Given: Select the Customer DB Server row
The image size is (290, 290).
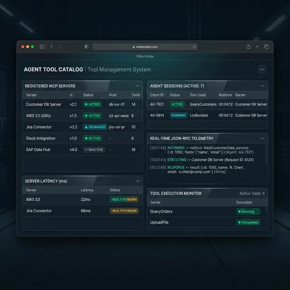Looking at the screenshot, I should point(82,104).
